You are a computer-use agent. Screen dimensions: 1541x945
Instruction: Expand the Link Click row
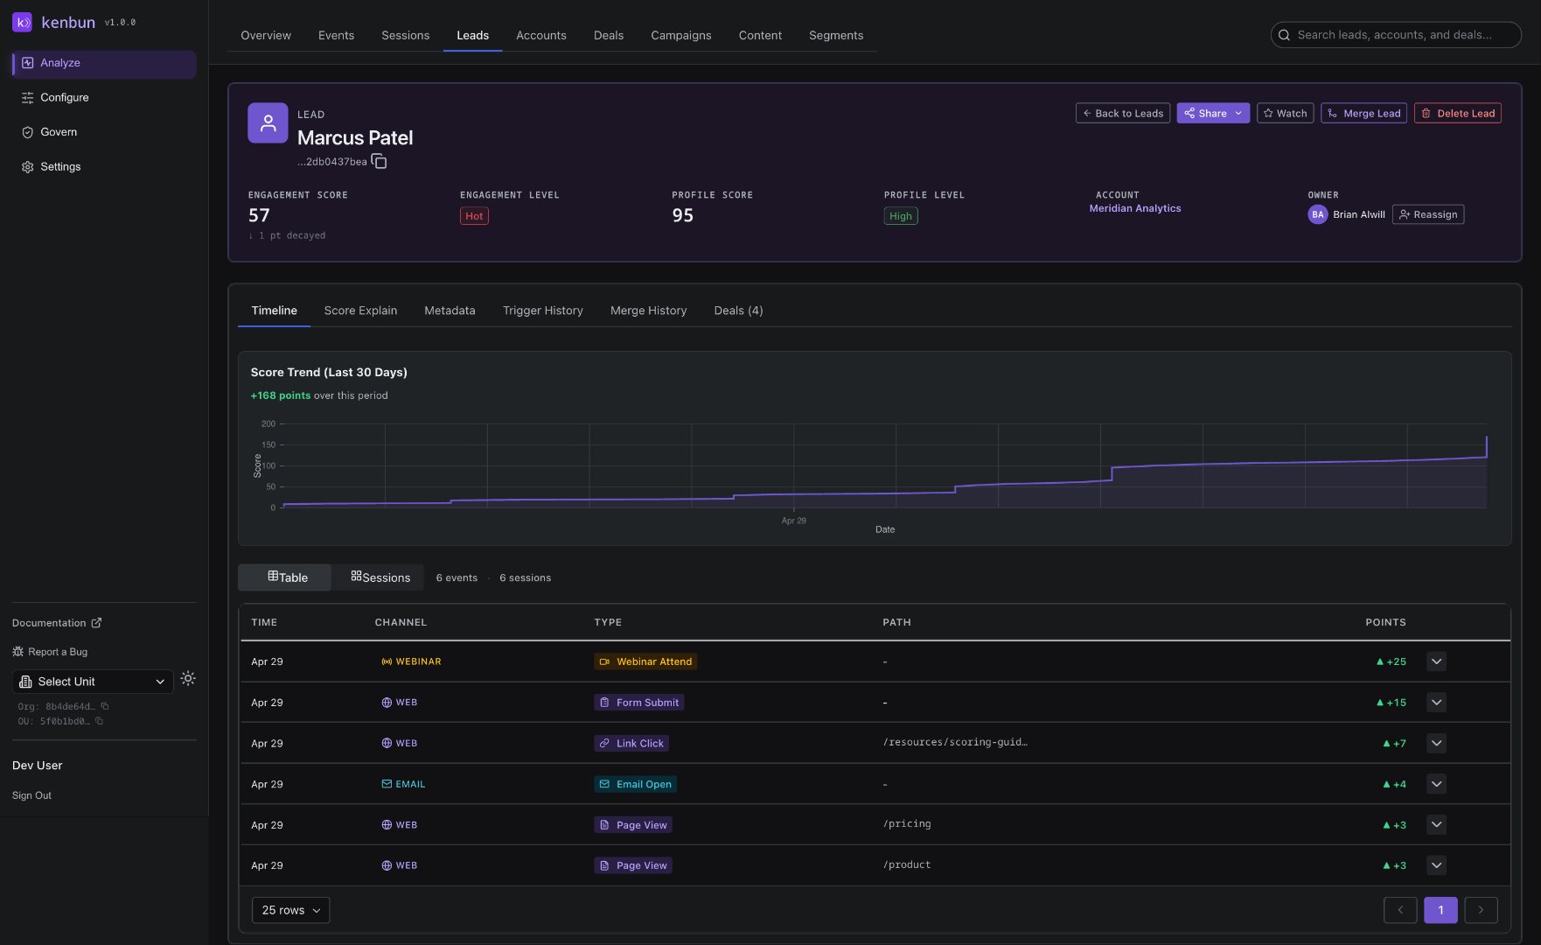coord(1436,744)
